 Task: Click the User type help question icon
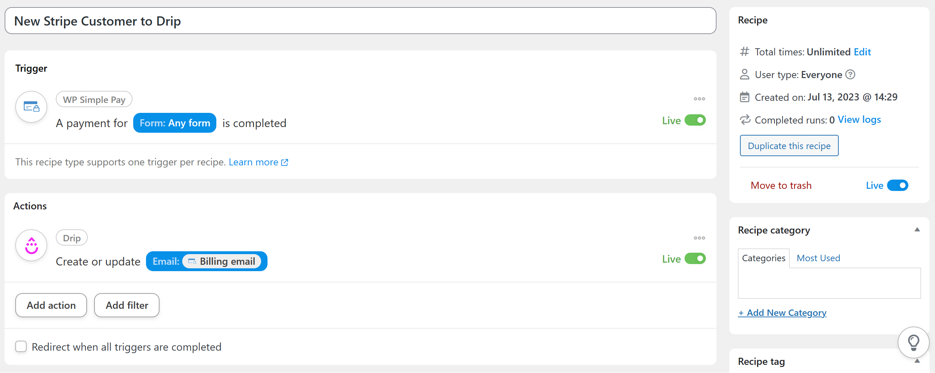tap(850, 75)
